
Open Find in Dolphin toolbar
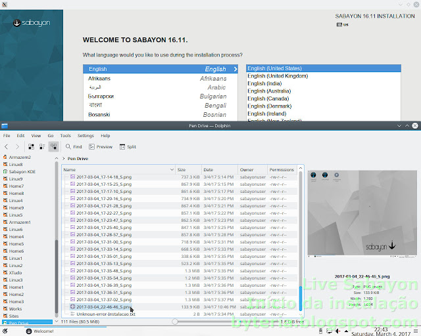[74, 146]
